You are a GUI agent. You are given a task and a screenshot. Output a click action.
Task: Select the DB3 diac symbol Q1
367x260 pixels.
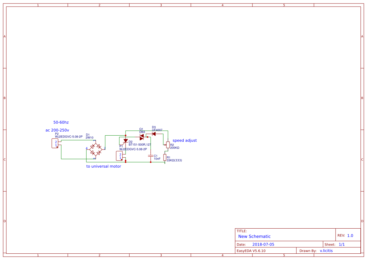click(142, 137)
